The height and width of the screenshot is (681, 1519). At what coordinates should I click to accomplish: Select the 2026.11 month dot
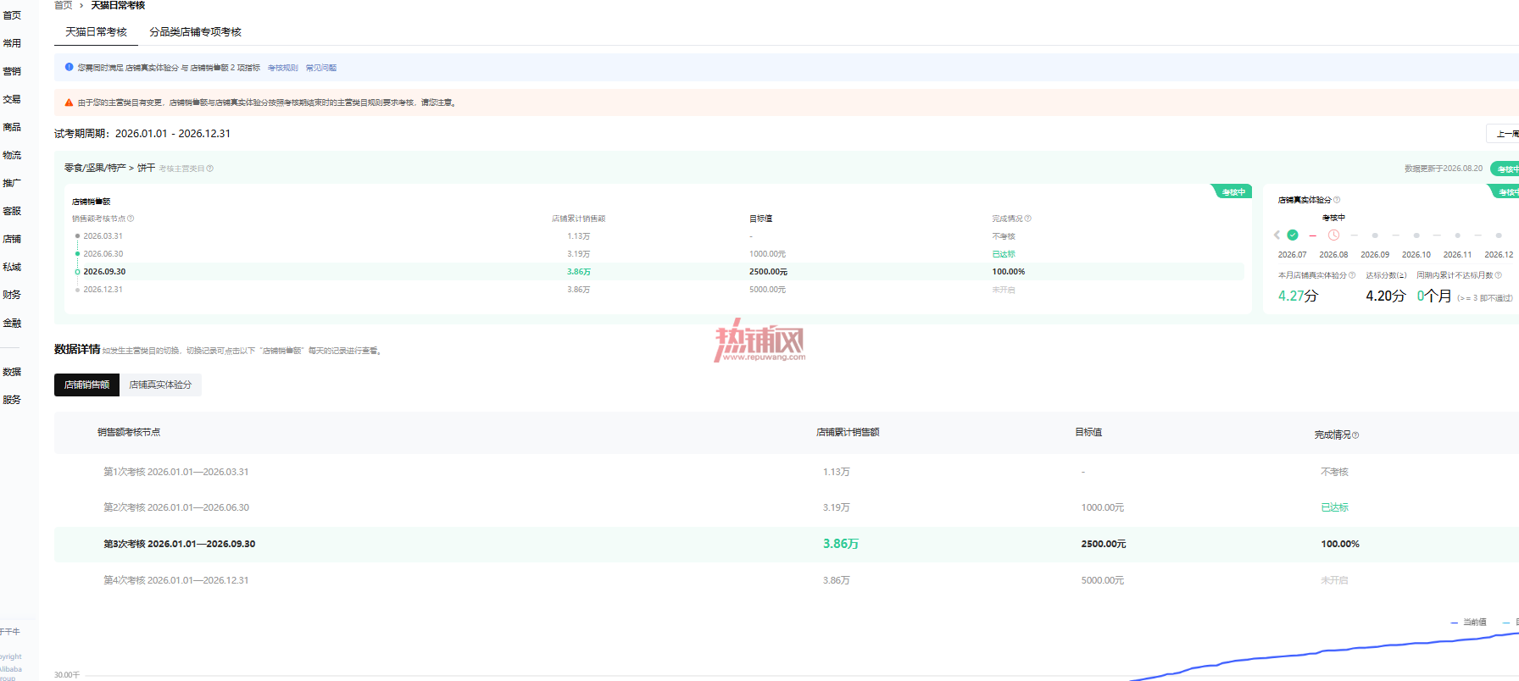(x=1458, y=235)
